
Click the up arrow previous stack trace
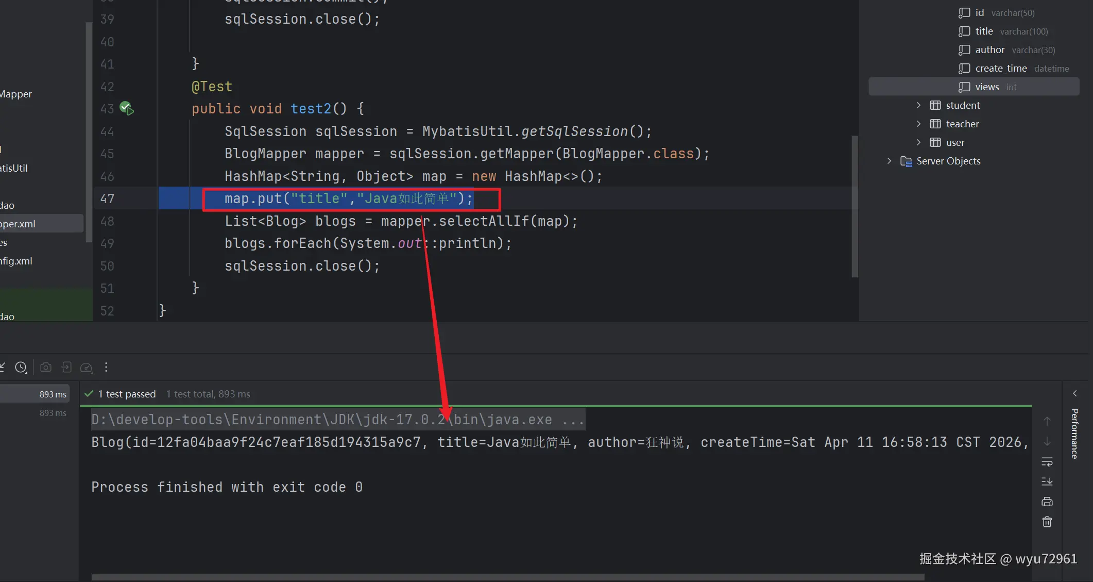pyautogui.click(x=1047, y=421)
